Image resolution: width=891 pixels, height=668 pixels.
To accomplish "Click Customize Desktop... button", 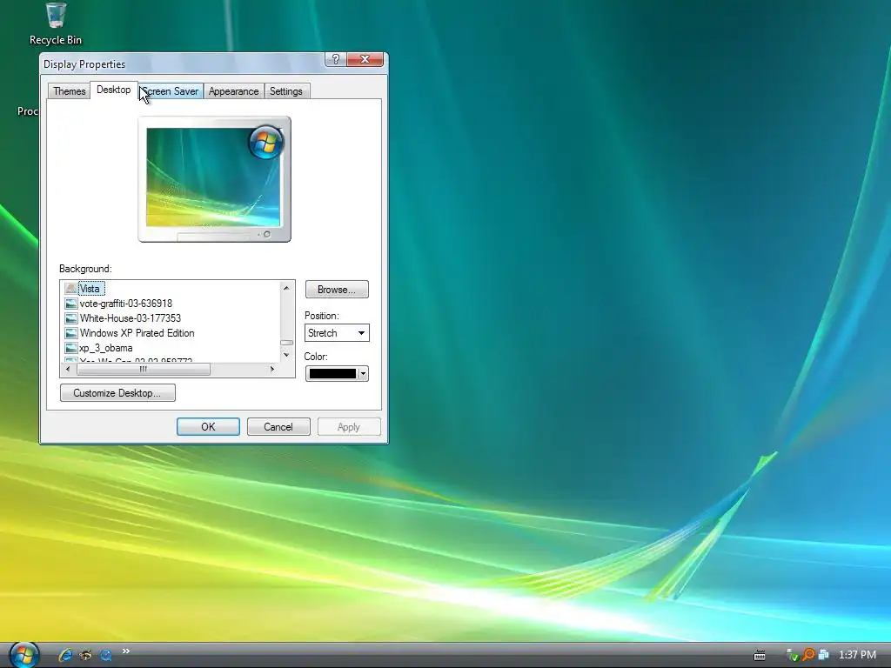I will (x=117, y=393).
